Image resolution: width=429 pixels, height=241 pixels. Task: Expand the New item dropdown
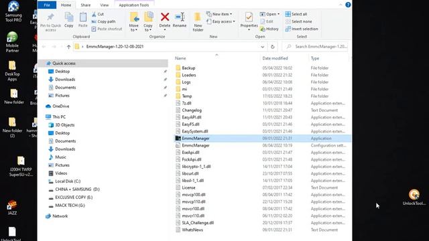[231, 14]
